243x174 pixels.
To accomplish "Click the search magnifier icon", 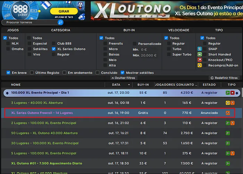I will 60,23.
